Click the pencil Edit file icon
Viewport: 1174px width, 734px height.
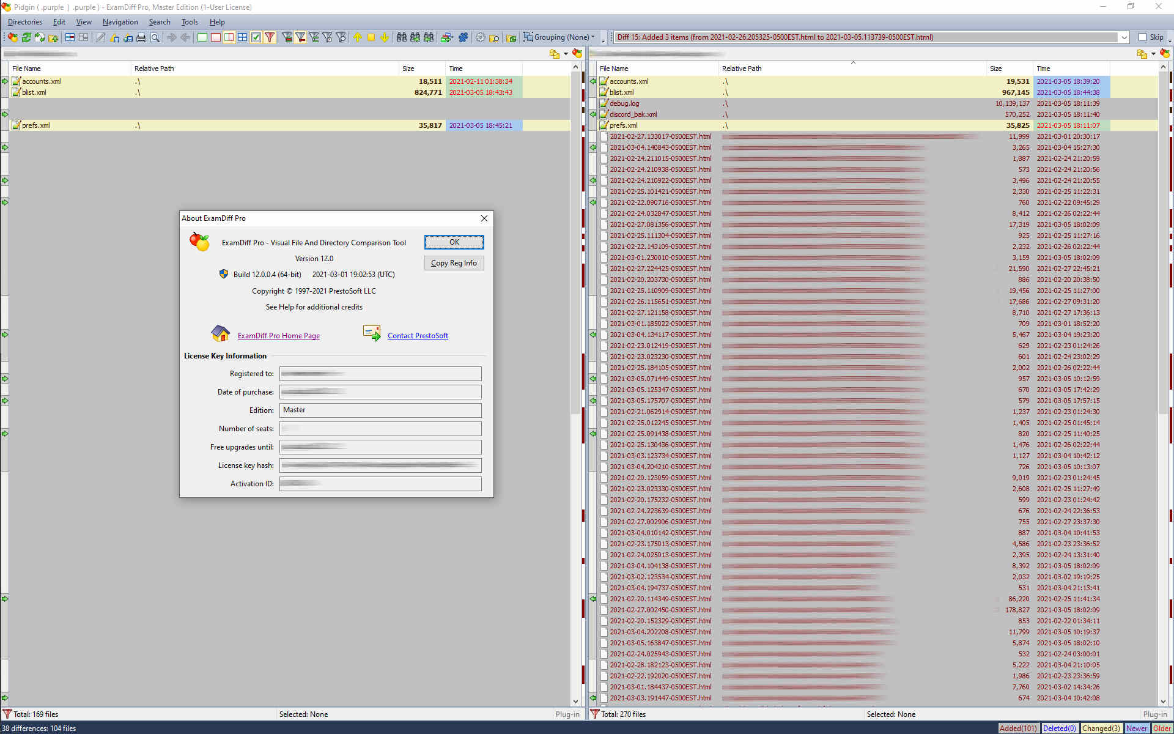[x=100, y=37]
